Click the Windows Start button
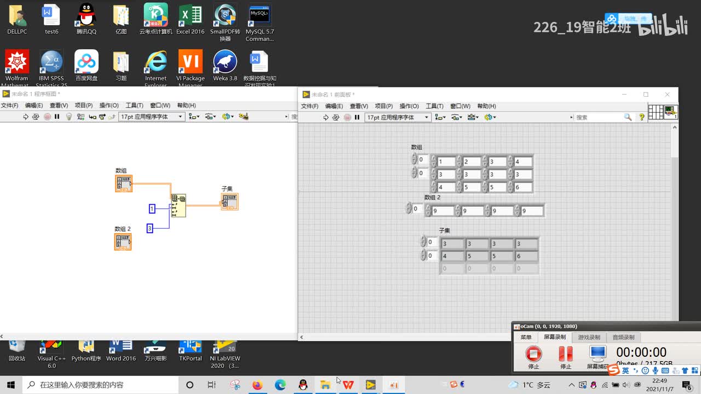Image resolution: width=701 pixels, height=394 pixels. [x=11, y=385]
